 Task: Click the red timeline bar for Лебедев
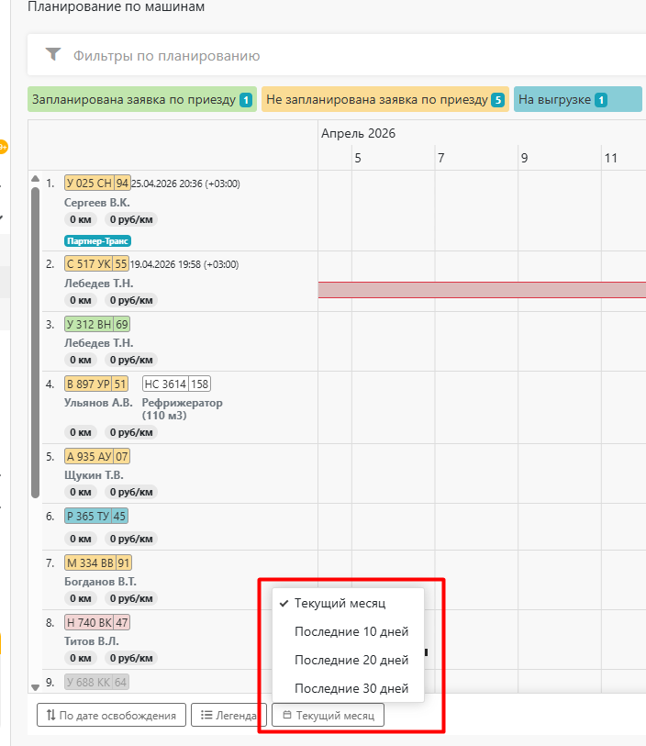482,290
